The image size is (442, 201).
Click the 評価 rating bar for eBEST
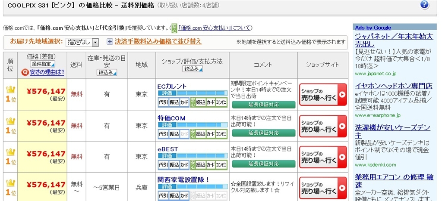pyautogui.click(x=193, y=155)
